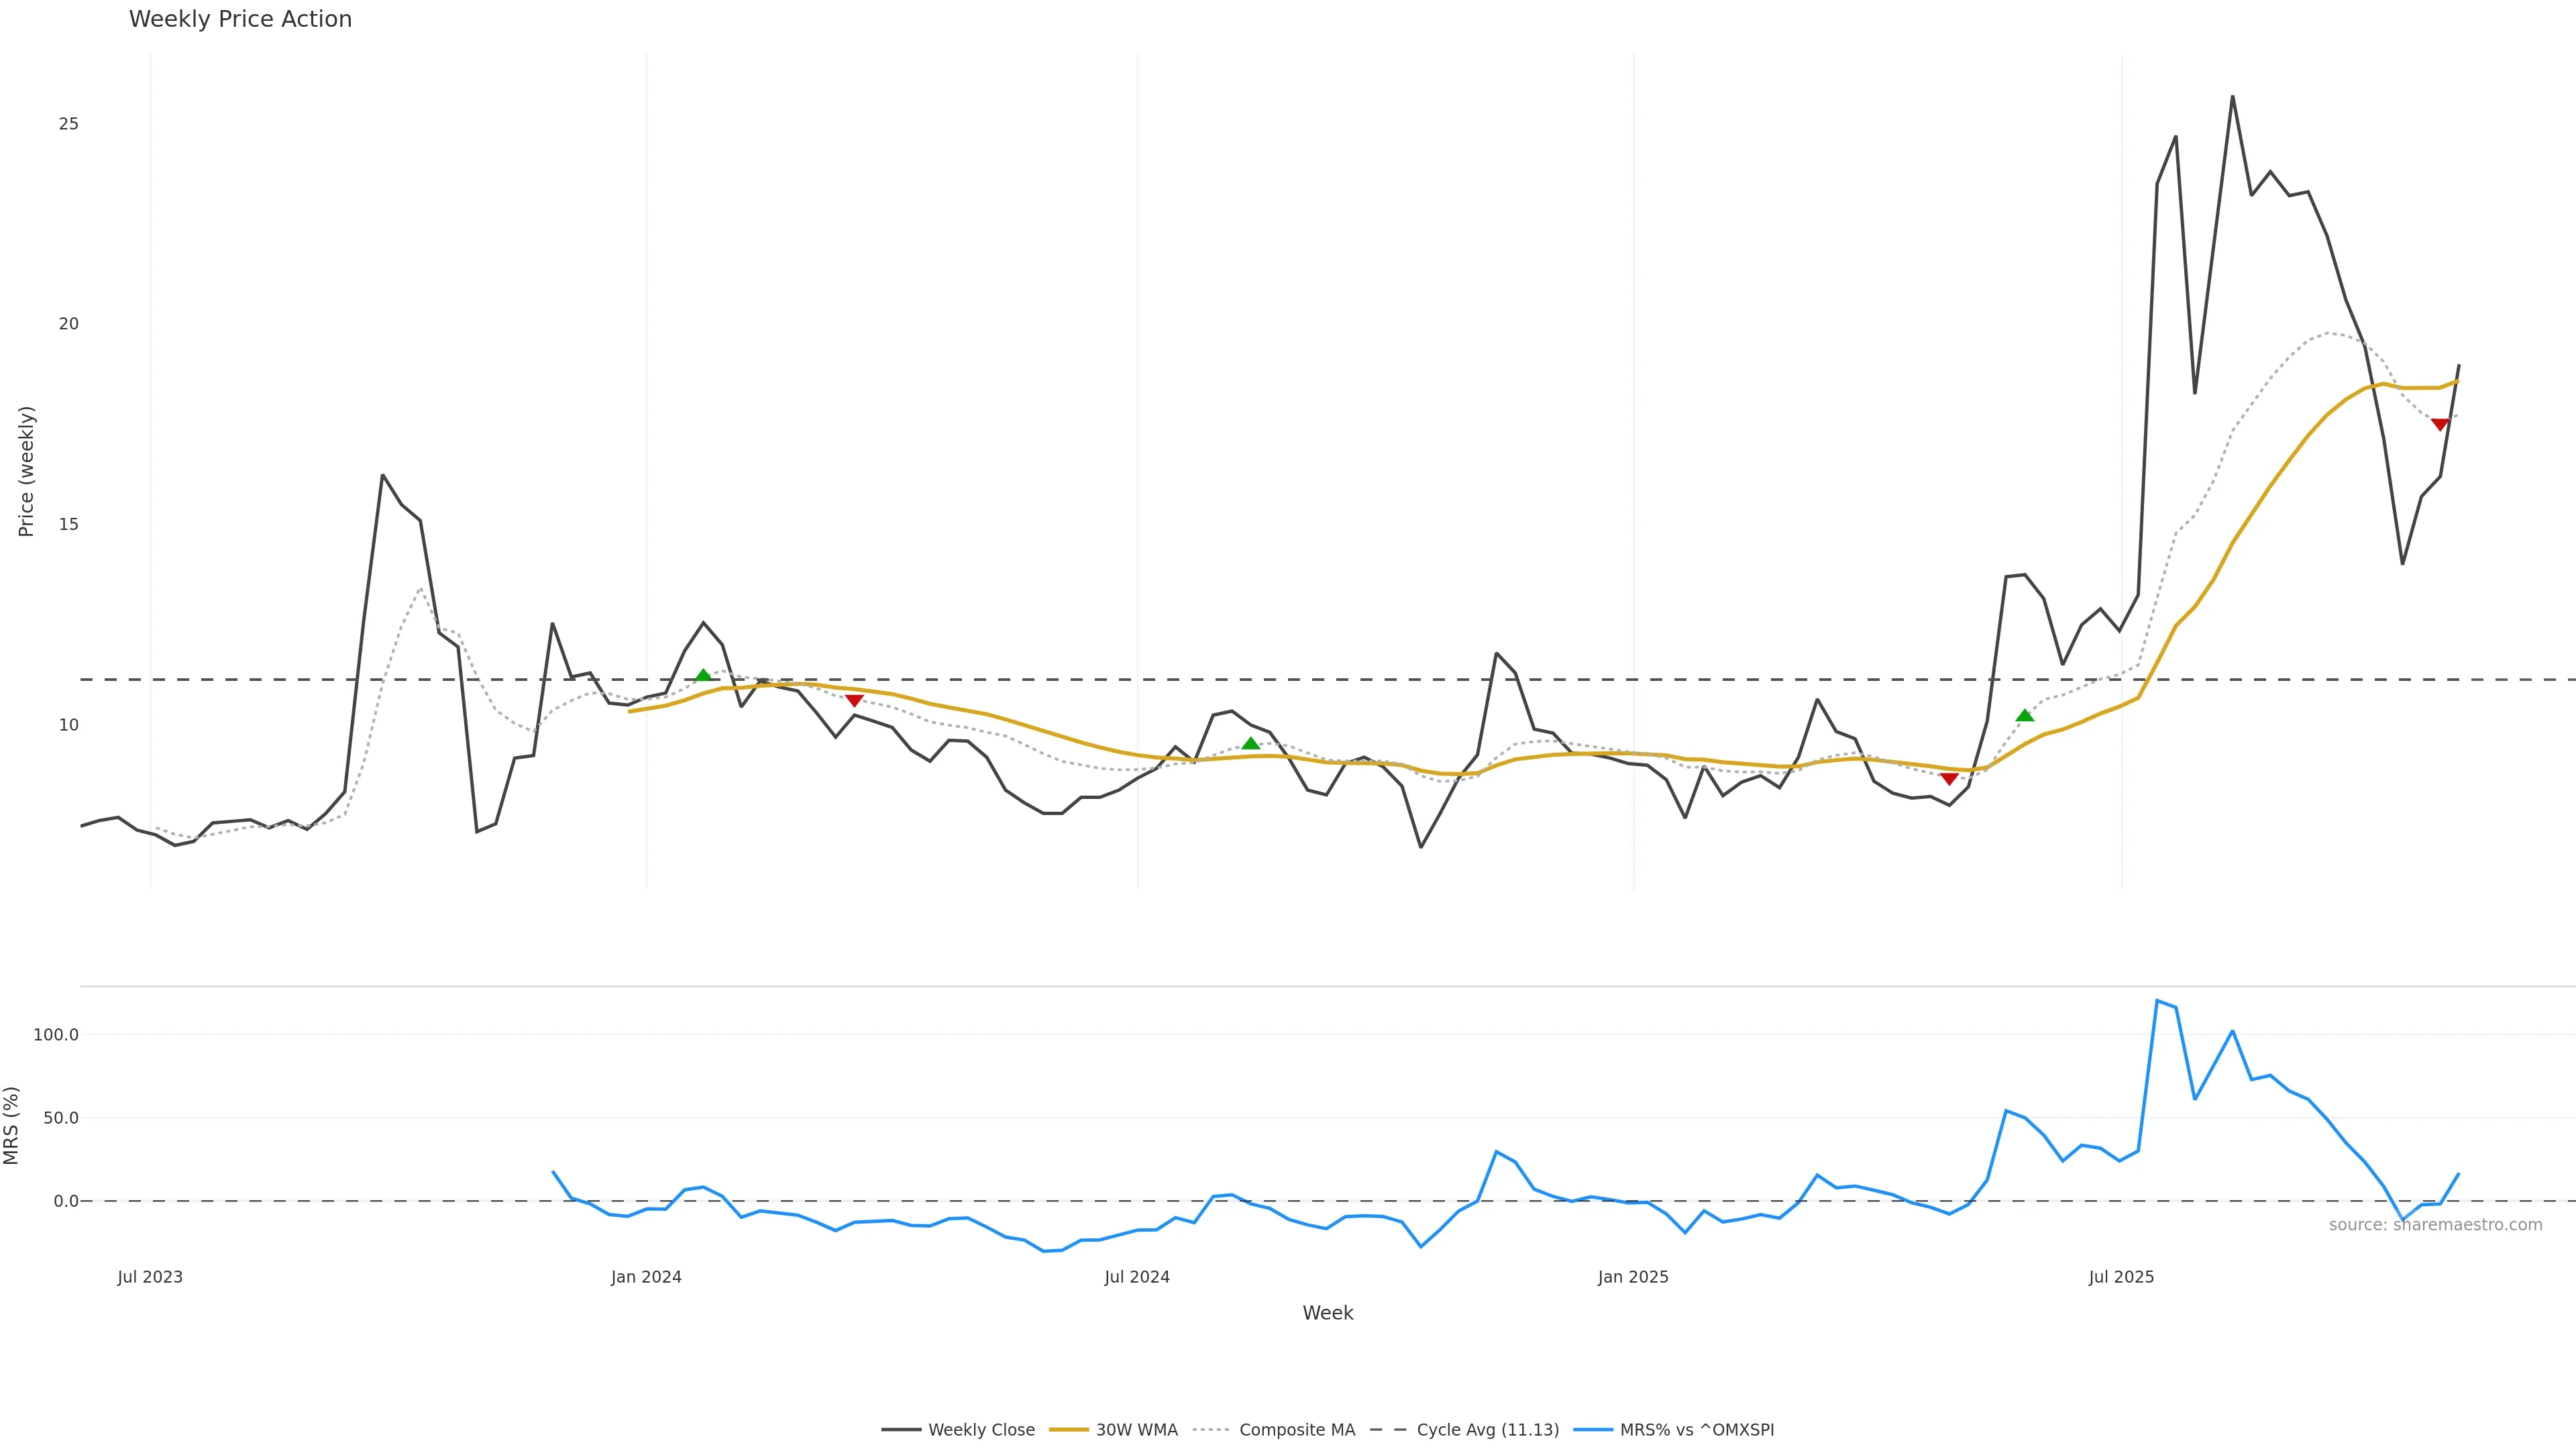2576x1449 pixels.
Task: Click the 100.0 tick on MRS axis
Action: 56,1035
